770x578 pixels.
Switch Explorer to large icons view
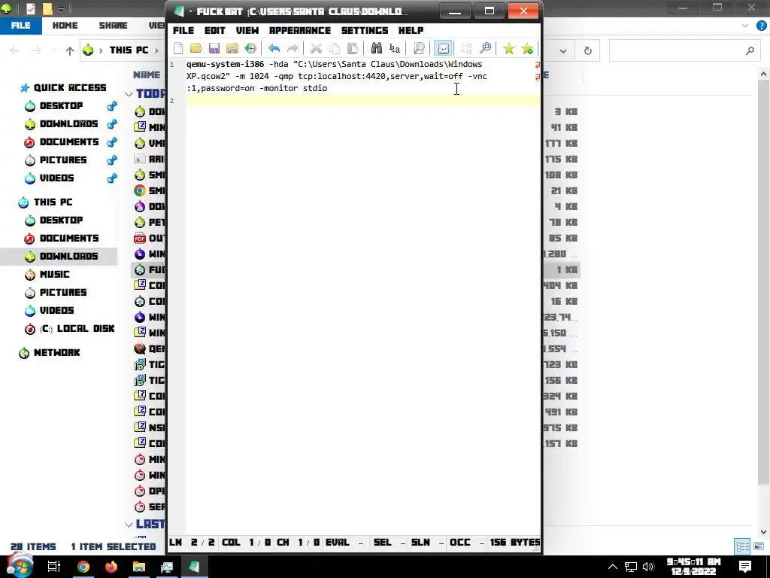click(759, 546)
